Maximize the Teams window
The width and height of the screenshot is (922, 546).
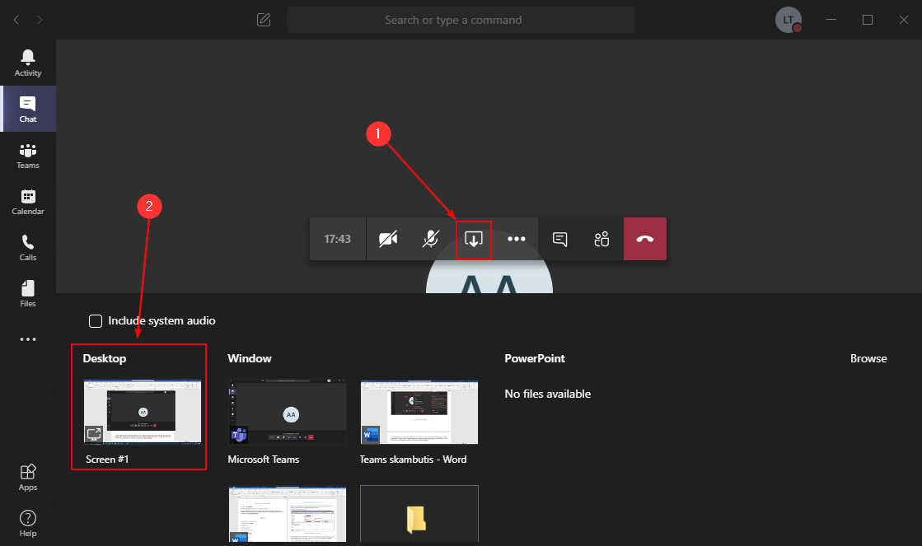(868, 20)
